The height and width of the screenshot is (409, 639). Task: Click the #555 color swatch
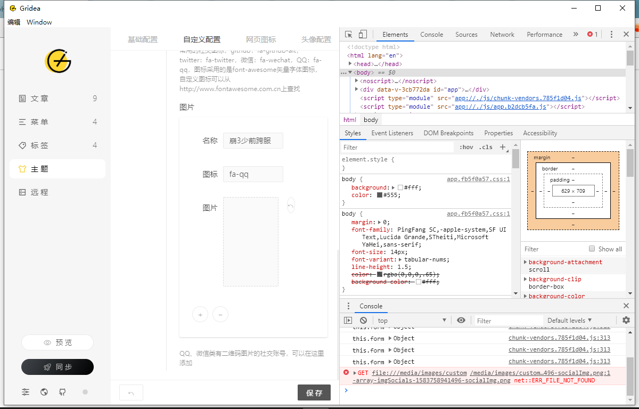pos(380,195)
